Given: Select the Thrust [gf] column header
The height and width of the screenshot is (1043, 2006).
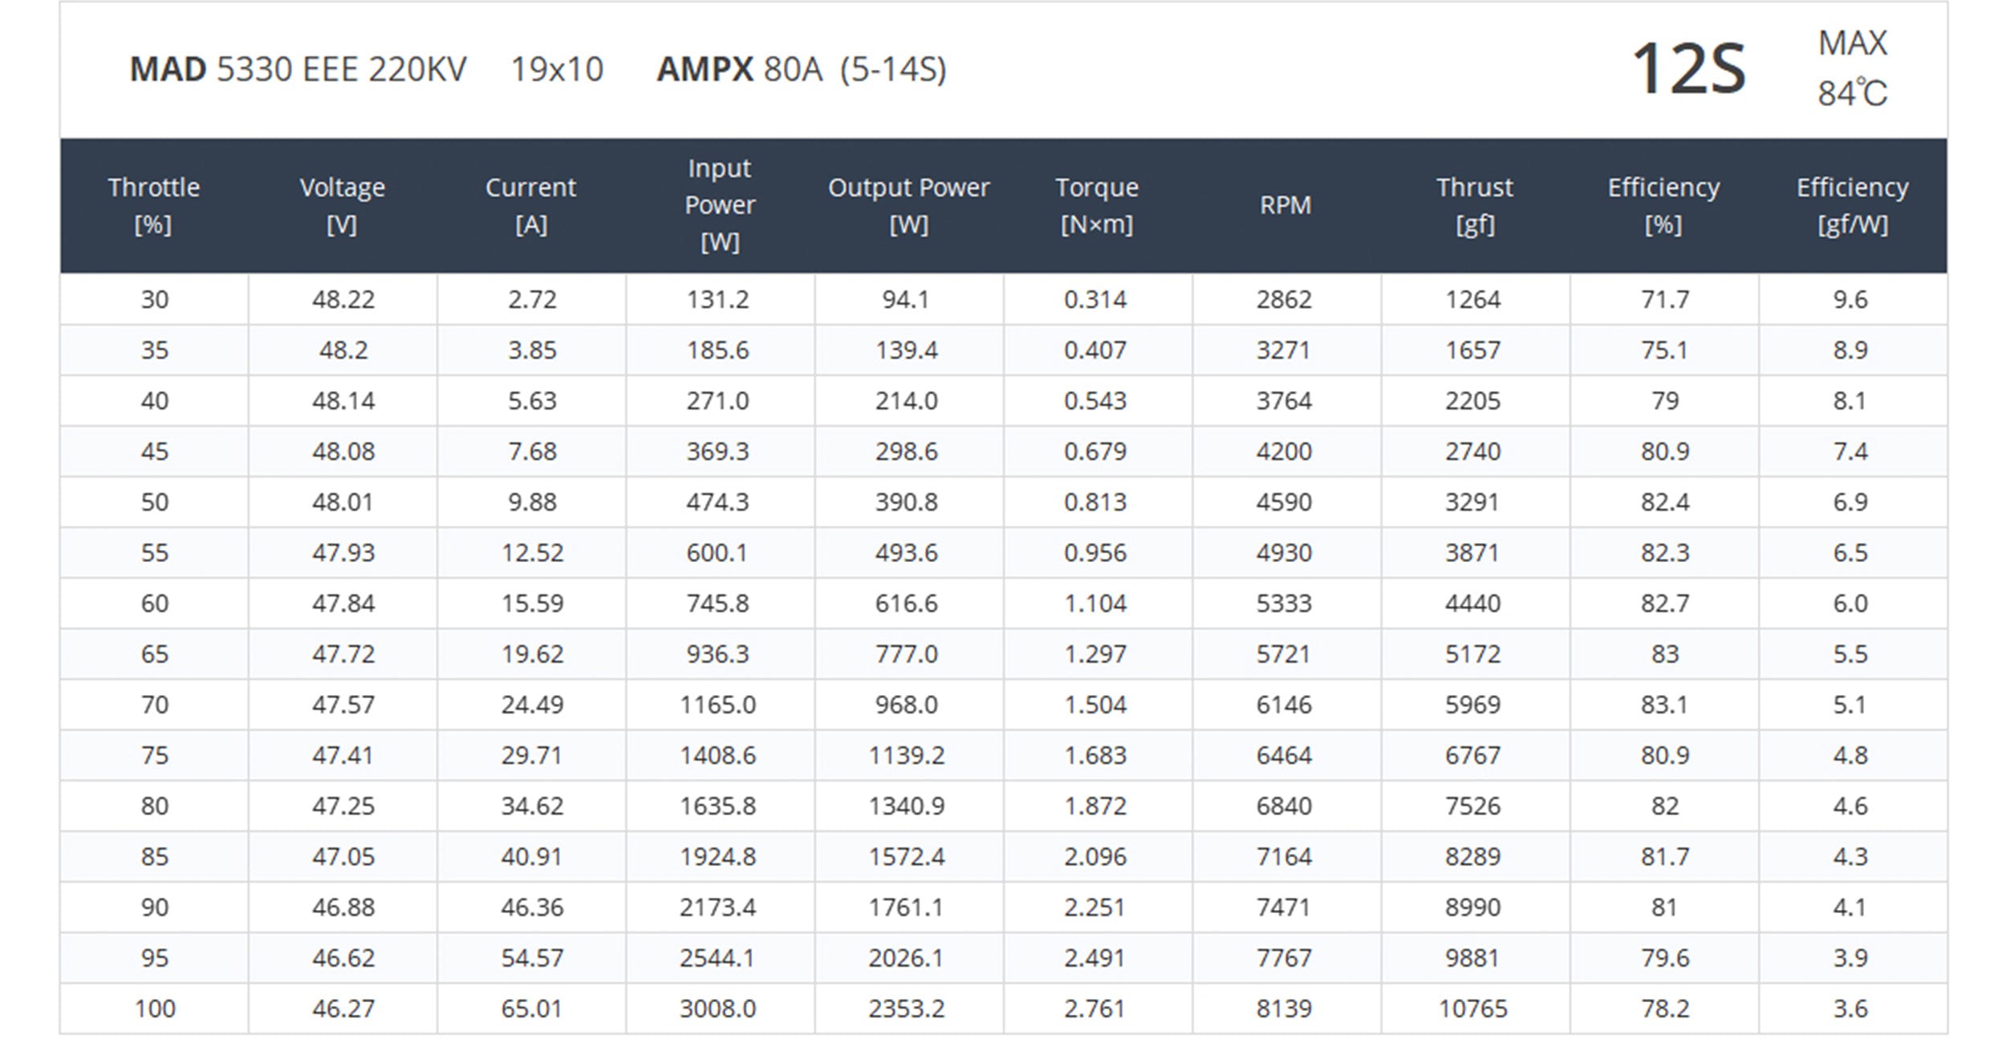Looking at the screenshot, I should [1474, 205].
